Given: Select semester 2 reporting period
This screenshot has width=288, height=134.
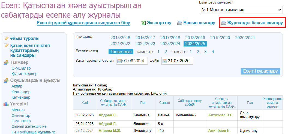Looking at the screenshot, I should pyautogui.click(x=166, y=52).
